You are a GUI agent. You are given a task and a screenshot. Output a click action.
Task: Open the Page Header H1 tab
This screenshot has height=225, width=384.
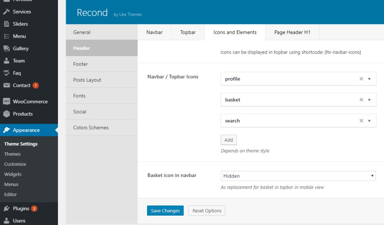point(292,32)
